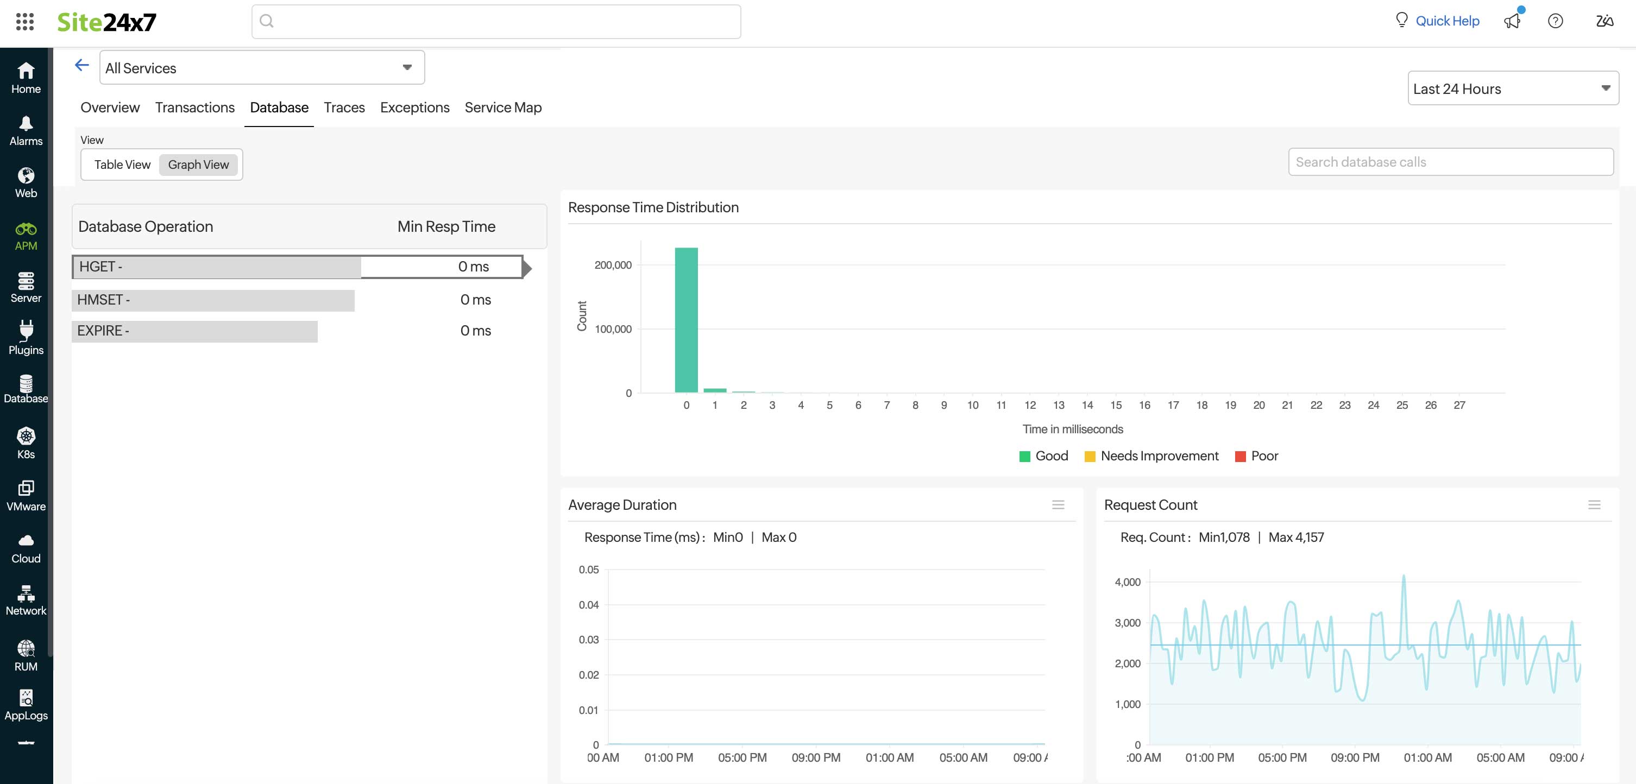Enable Graph View
Screen dimensions: 1636x784
199,165
